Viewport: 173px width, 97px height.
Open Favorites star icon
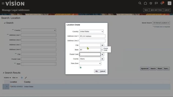[x=151, y=3]
